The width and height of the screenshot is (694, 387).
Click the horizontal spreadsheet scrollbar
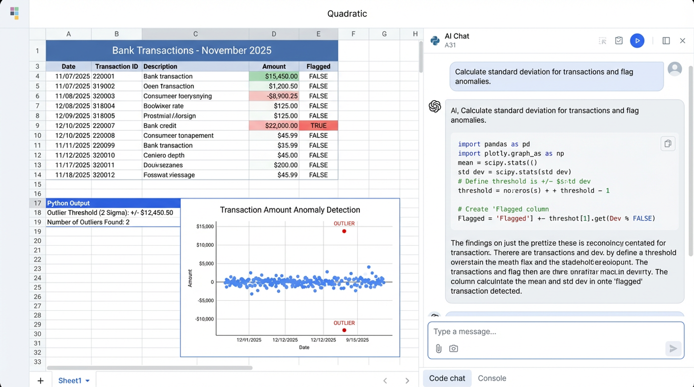coord(149,368)
